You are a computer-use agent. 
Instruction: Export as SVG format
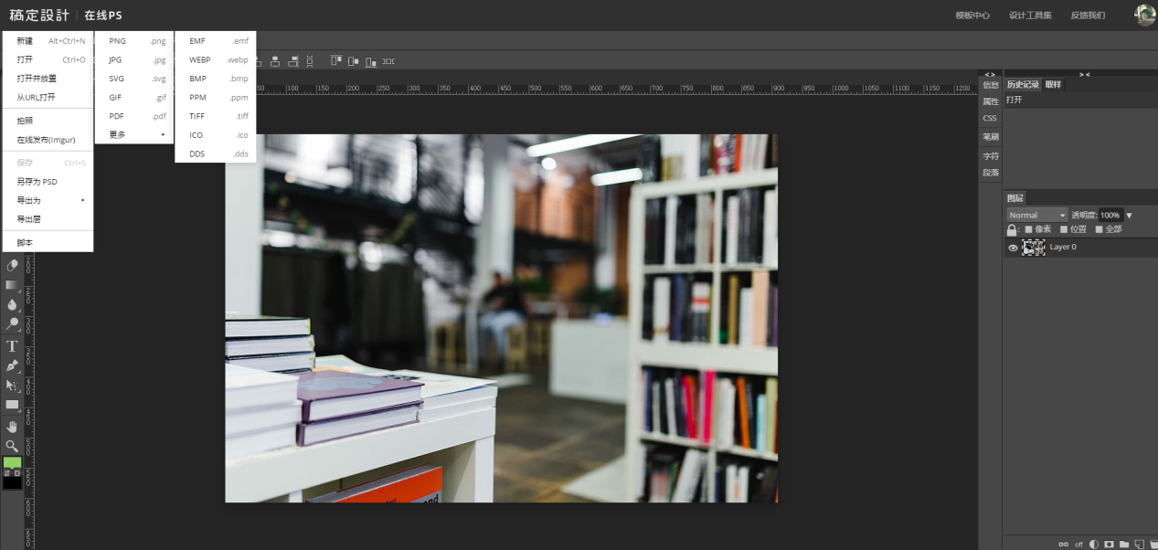[134, 79]
